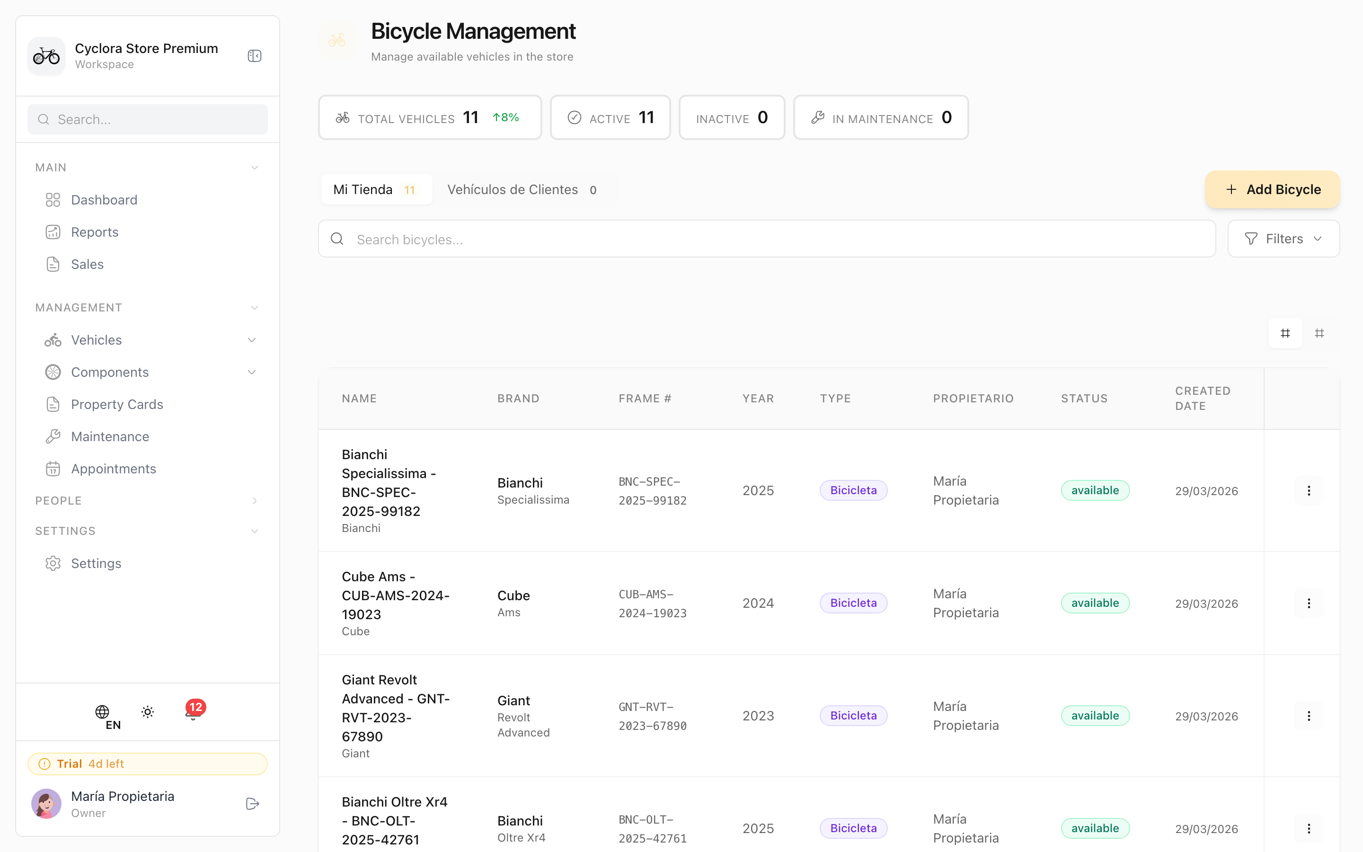Open row actions for Bianchi Specialissima
The height and width of the screenshot is (852, 1363).
pos(1309,490)
